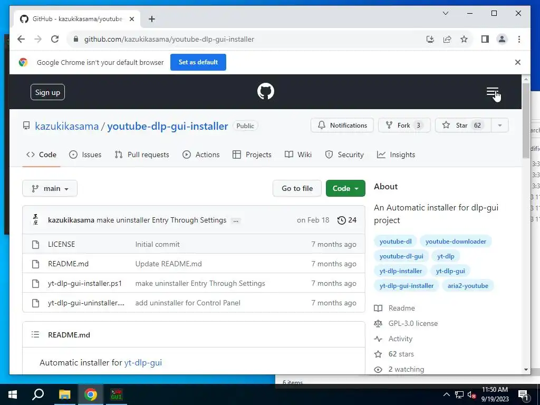Image resolution: width=540 pixels, height=405 pixels.
Task: Open Windows Start menu
Action: [13, 394]
